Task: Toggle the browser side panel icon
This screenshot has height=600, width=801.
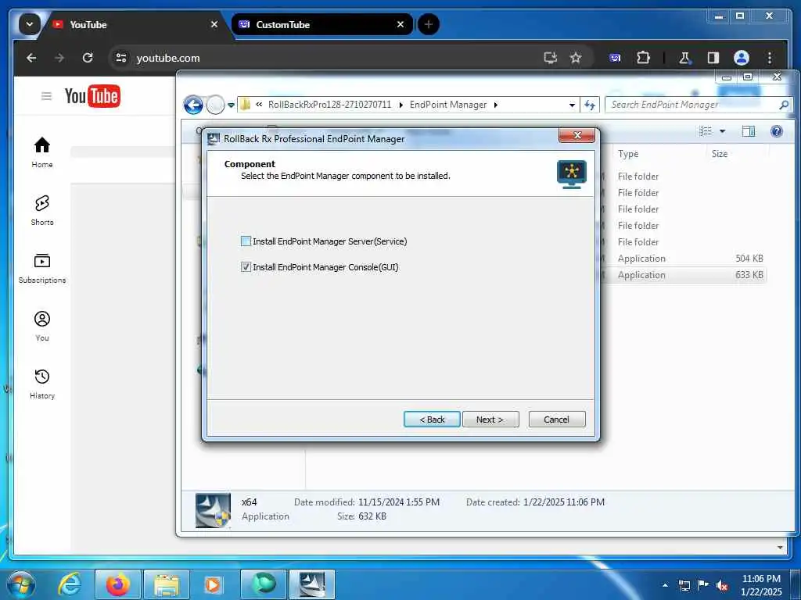Action: [x=713, y=58]
